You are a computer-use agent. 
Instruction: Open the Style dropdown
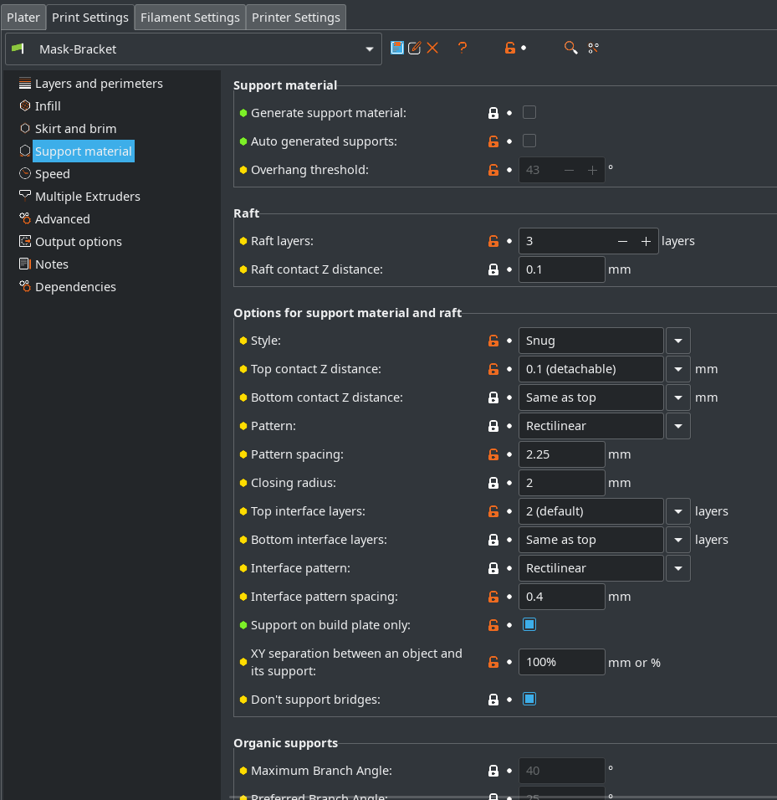pyautogui.click(x=677, y=341)
